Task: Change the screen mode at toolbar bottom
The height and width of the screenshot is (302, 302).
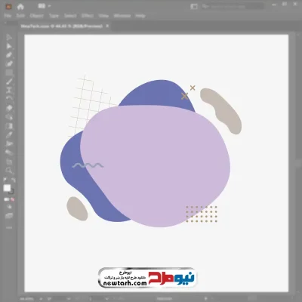Action: tap(9, 216)
